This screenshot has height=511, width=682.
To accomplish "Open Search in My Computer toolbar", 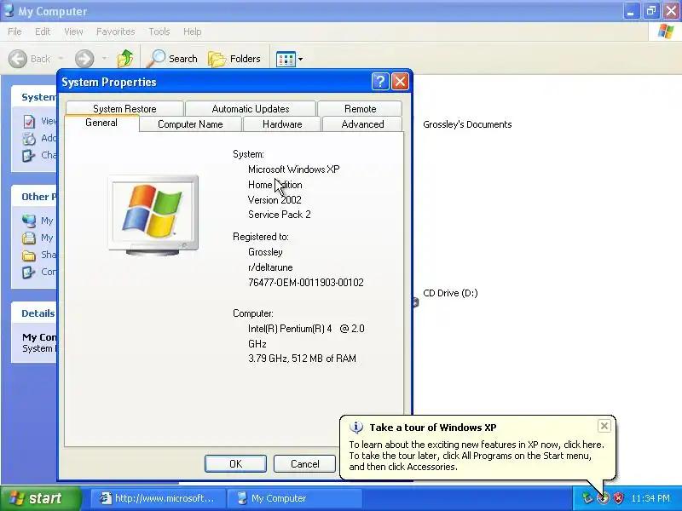I will (x=172, y=58).
